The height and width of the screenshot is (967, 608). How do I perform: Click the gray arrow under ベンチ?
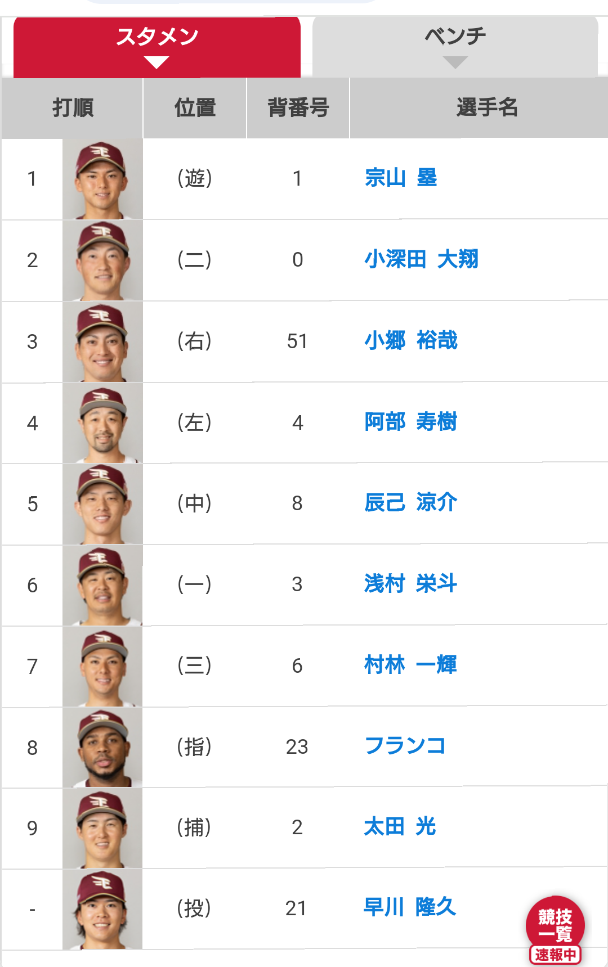455,62
